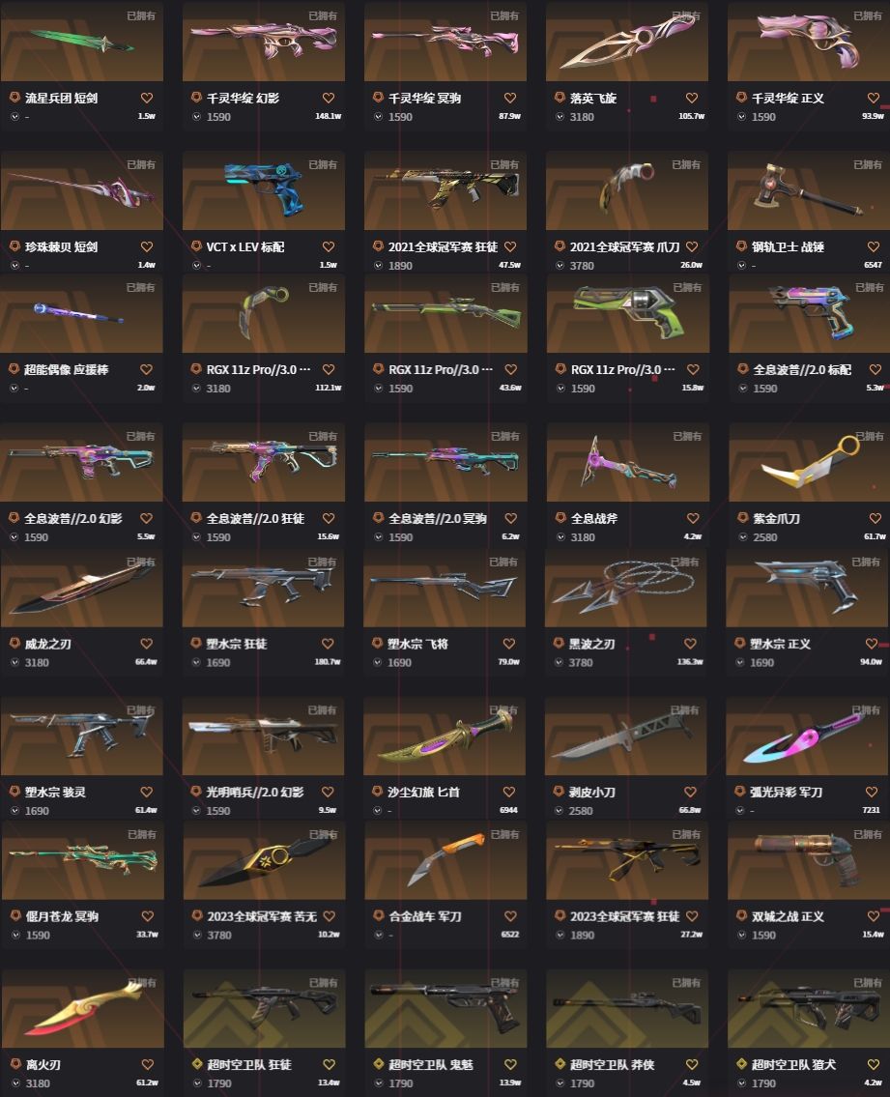Viewport: 890px width, 1097px height.
Task: Favorite the 千灵华绽 幻影 skin via heart
Action: [329, 98]
